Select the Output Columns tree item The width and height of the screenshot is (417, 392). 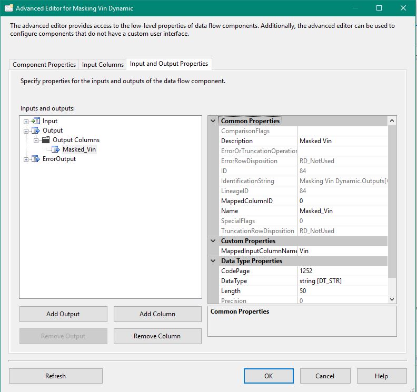(x=76, y=140)
